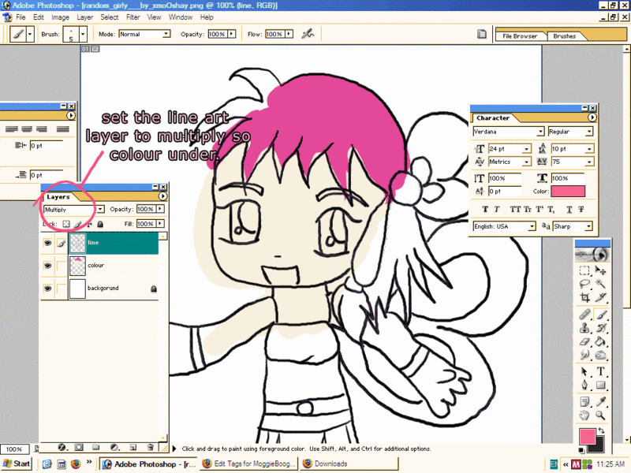Toggle link box on backgorund layer
Viewport: 631px width, 473px height.
[x=62, y=289]
